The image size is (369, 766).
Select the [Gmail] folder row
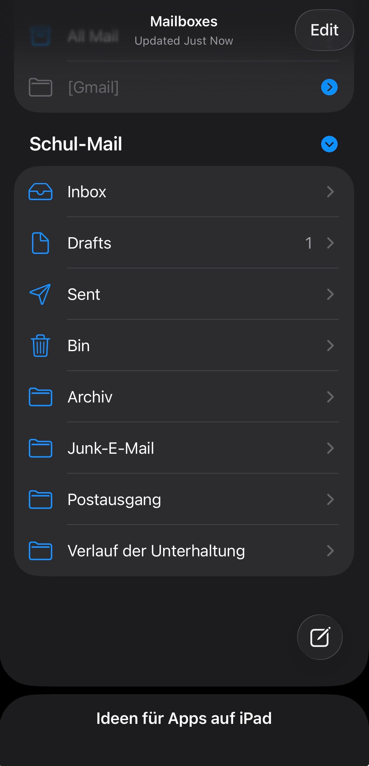tap(93, 87)
